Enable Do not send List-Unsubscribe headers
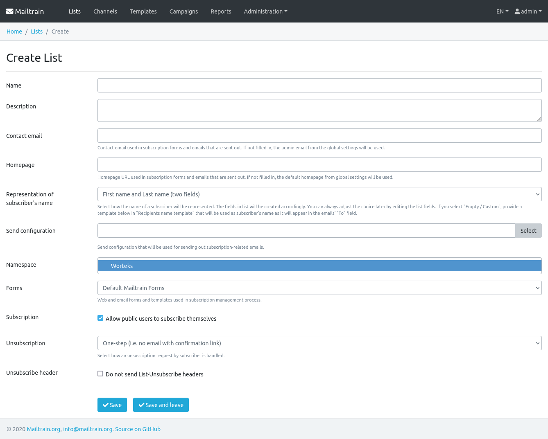The width and height of the screenshot is (548, 439). pos(100,374)
